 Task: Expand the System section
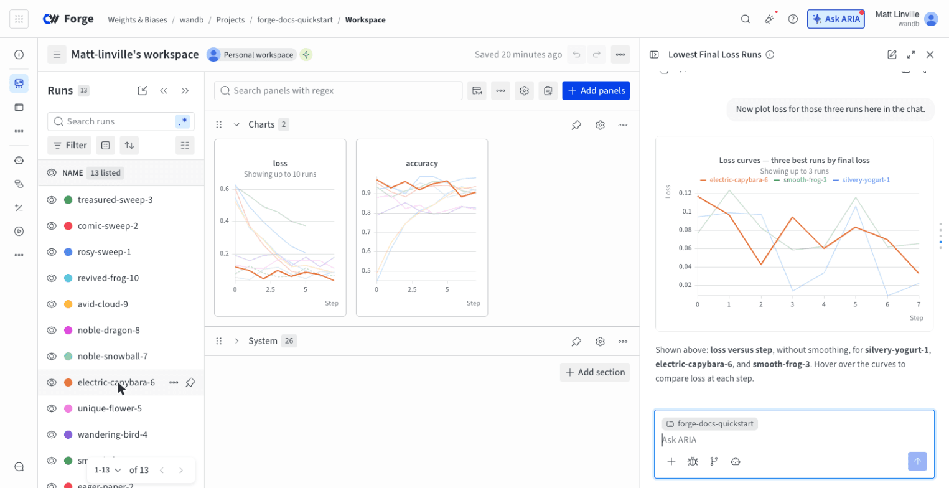click(236, 341)
